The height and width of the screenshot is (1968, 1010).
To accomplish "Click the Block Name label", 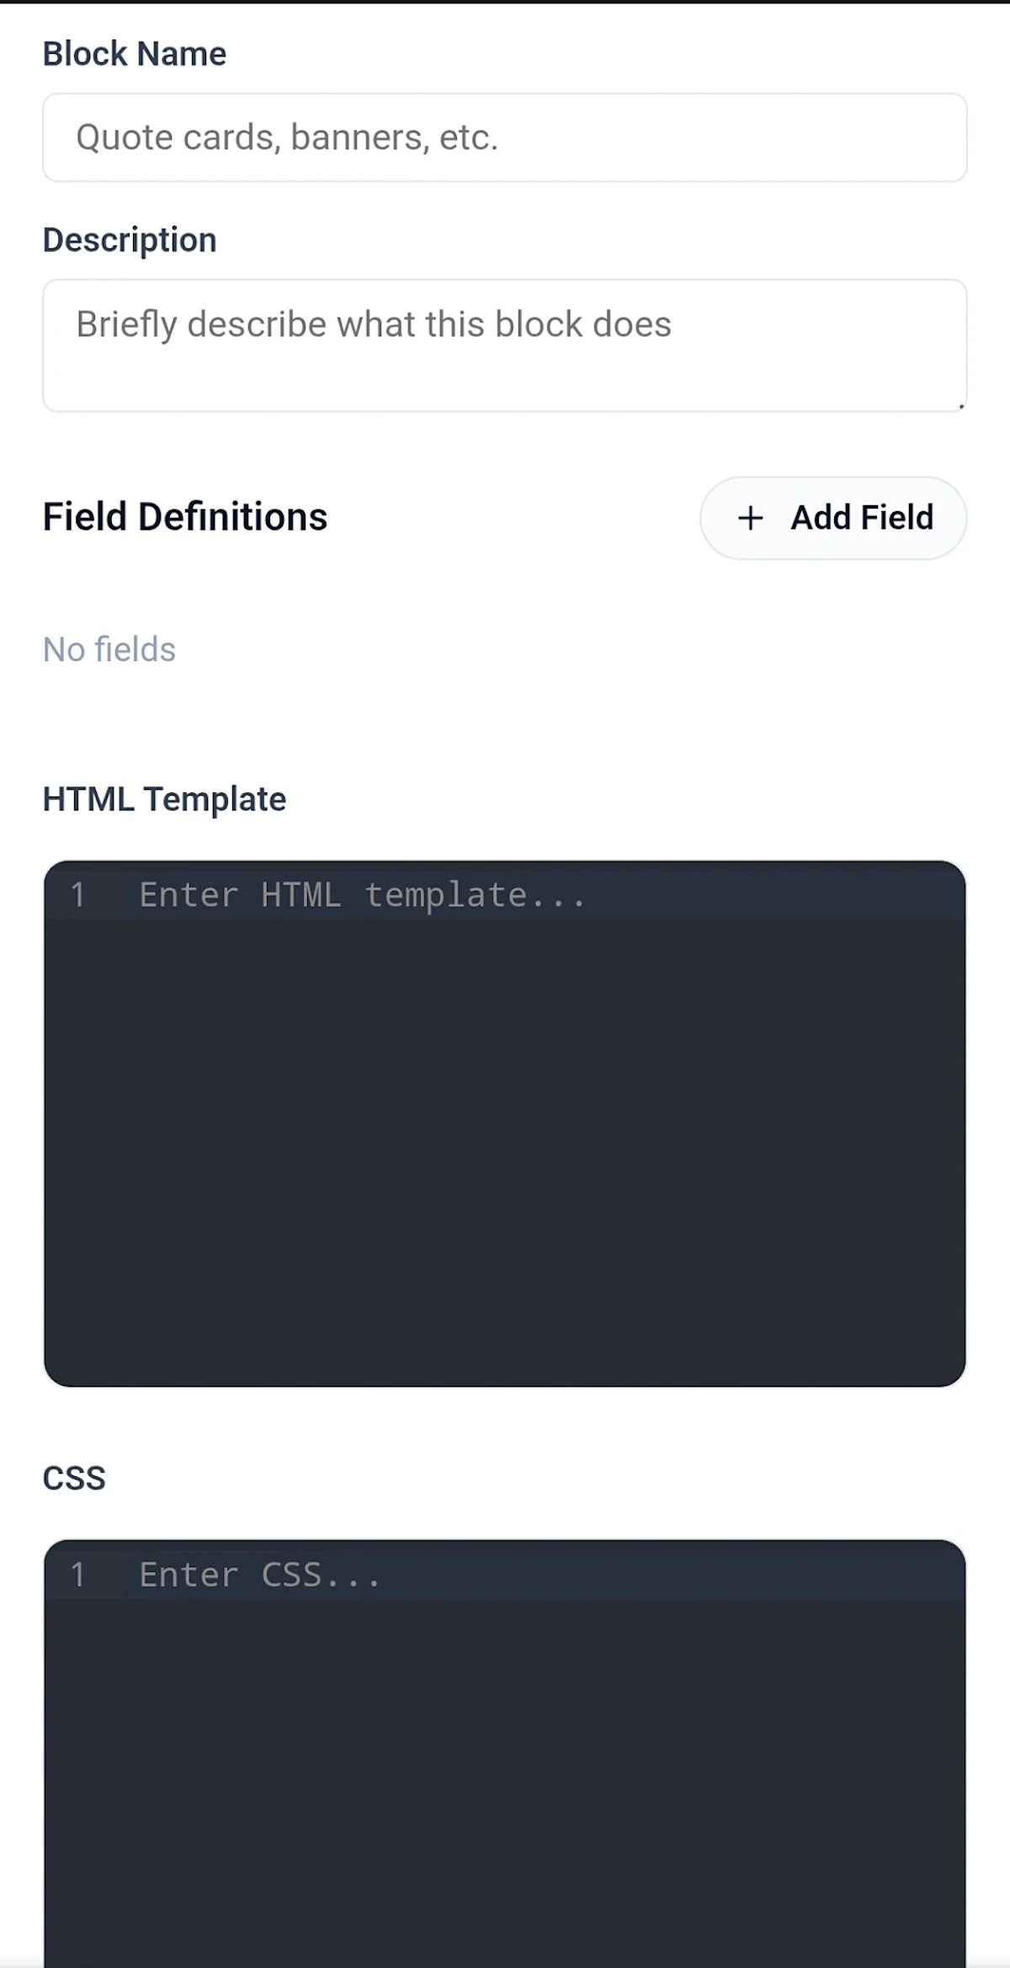I will (x=135, y=54).
